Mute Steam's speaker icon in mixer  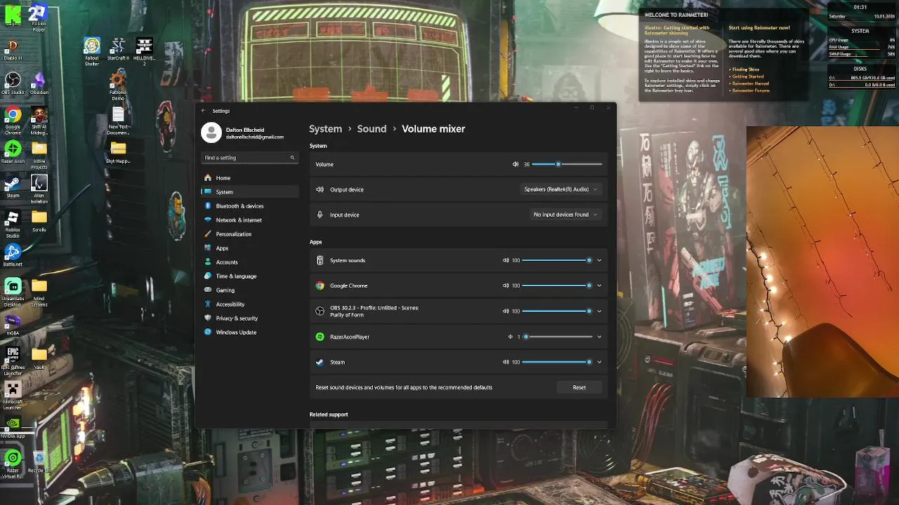[506, 362]
